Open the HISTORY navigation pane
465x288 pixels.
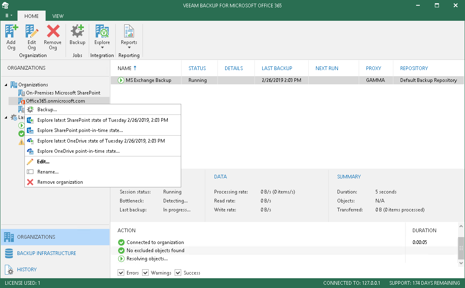click(x=55, y=270)
